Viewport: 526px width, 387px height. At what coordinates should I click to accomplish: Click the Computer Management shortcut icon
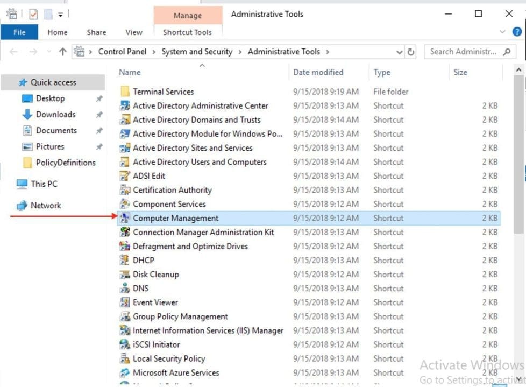(x=125, y=218)
